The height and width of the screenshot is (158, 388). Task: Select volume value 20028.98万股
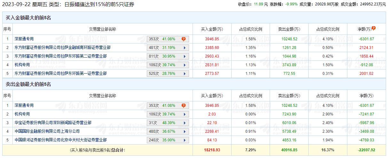pyautogui.click(x=327, y=4)
